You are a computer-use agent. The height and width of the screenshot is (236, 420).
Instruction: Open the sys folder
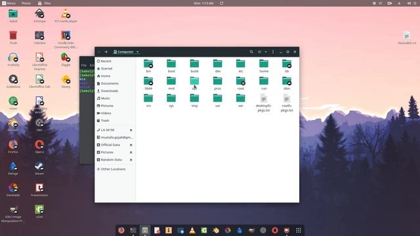pyautogui.click(x=171, y=100)
